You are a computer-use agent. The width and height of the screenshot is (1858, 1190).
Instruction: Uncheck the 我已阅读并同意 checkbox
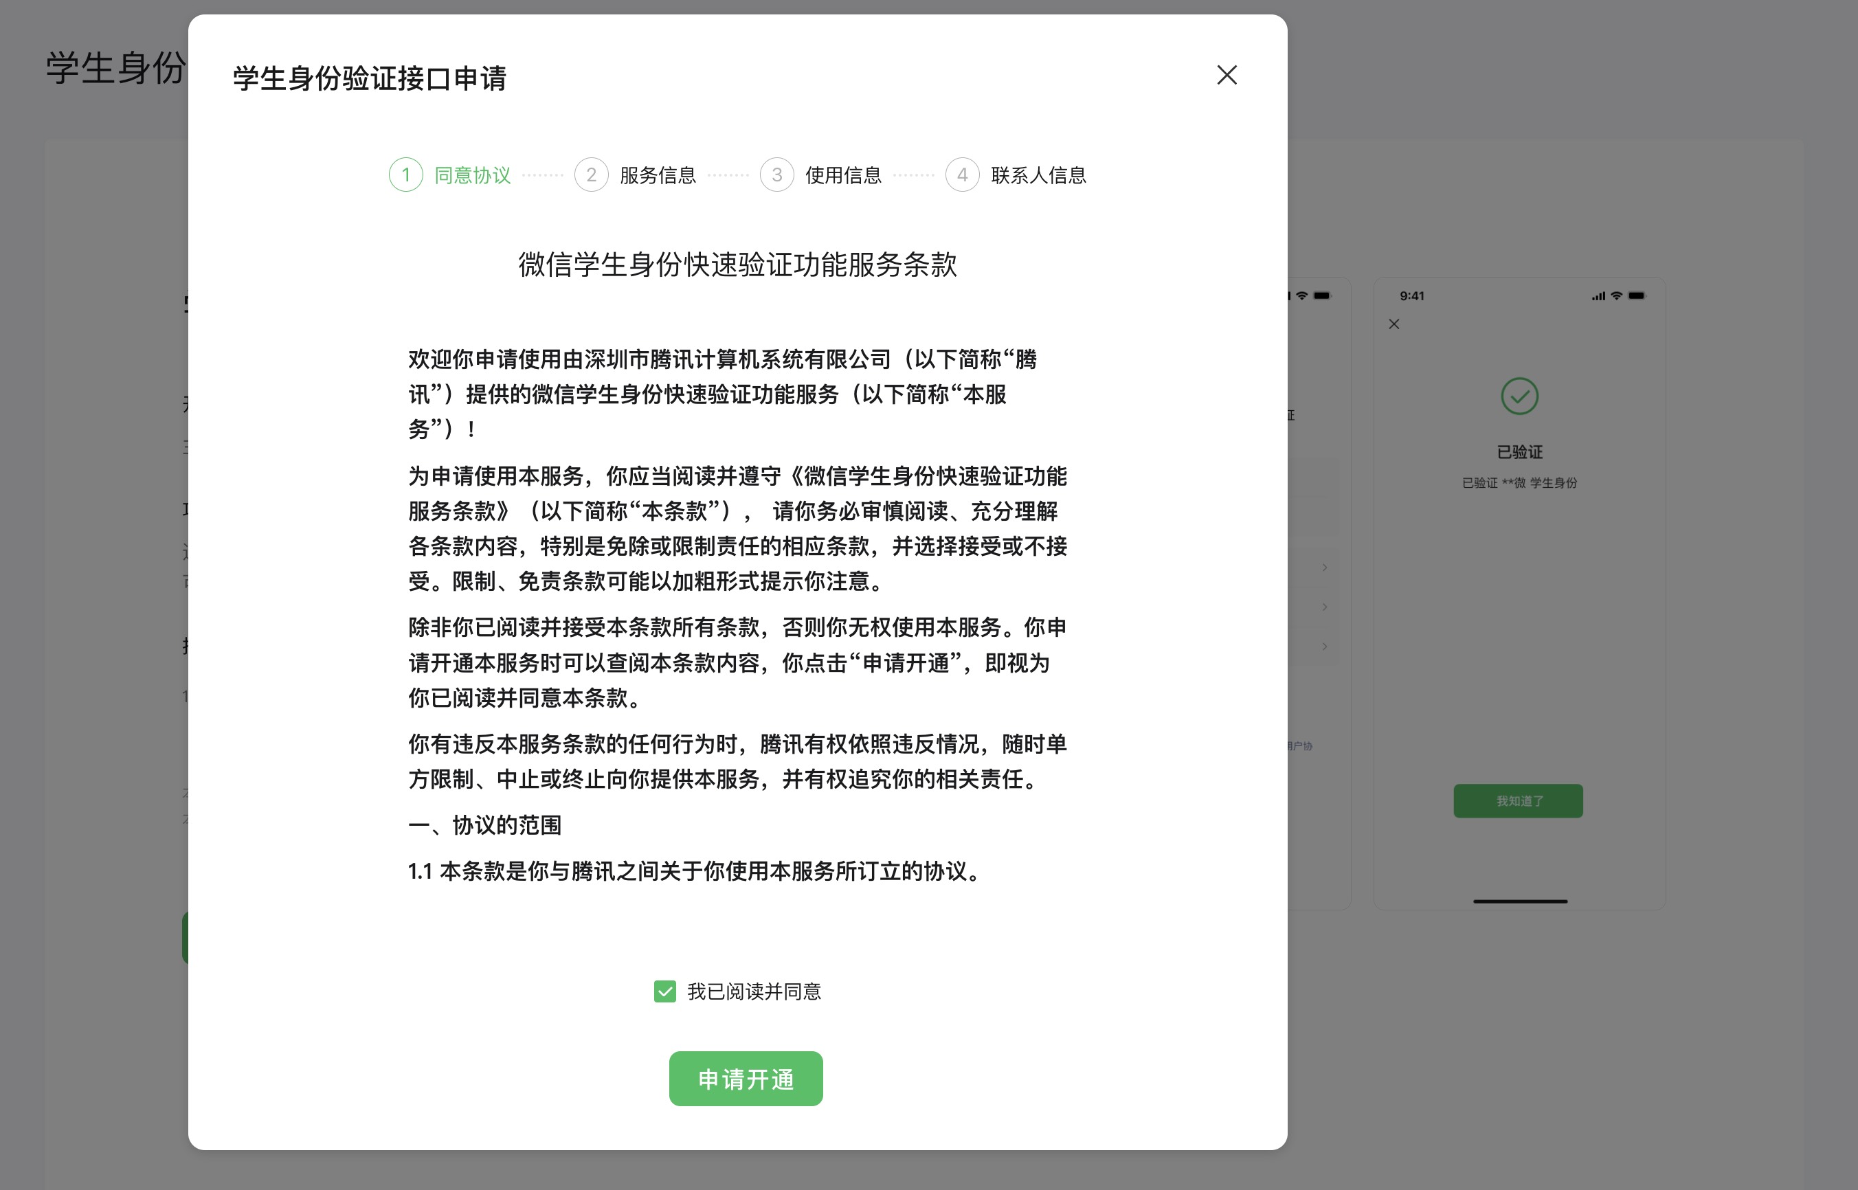[664, 991]
